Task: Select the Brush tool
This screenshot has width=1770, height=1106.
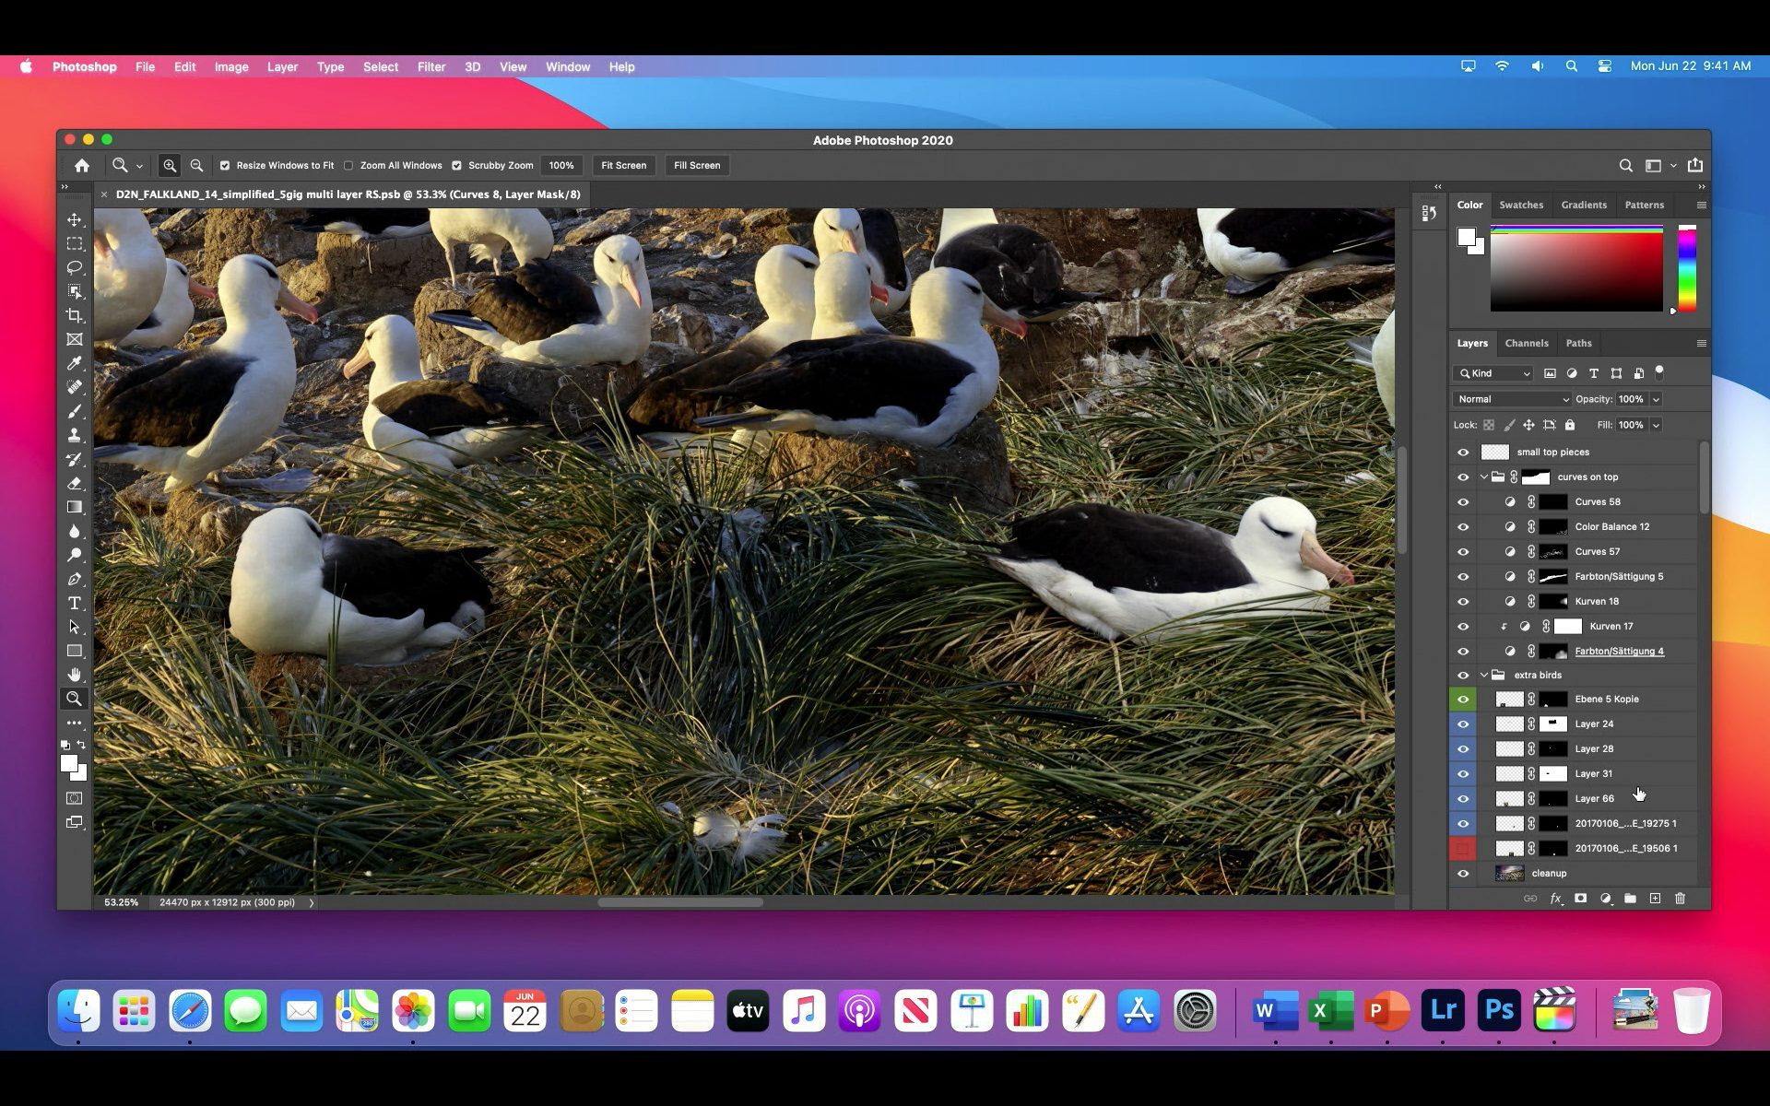Action: pos(75,411)
